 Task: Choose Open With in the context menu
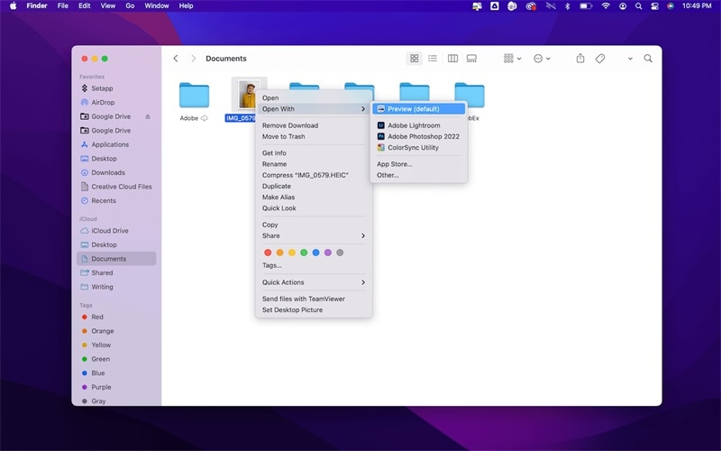[x=314, y=109]
